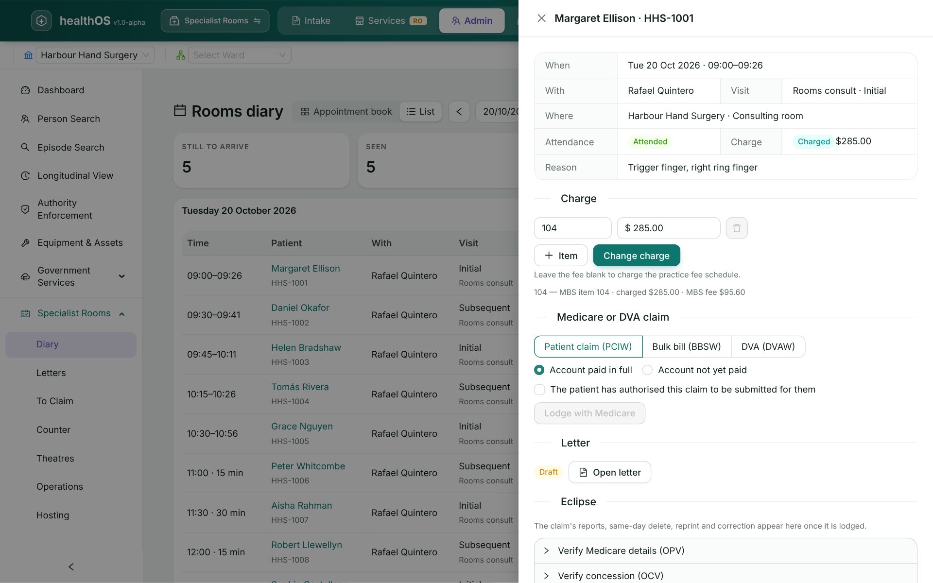The height and width of the screenshot is (583, 933).
Task: Go to the previous day in diary
Action: pyautogui.click(x=459, y=112)
